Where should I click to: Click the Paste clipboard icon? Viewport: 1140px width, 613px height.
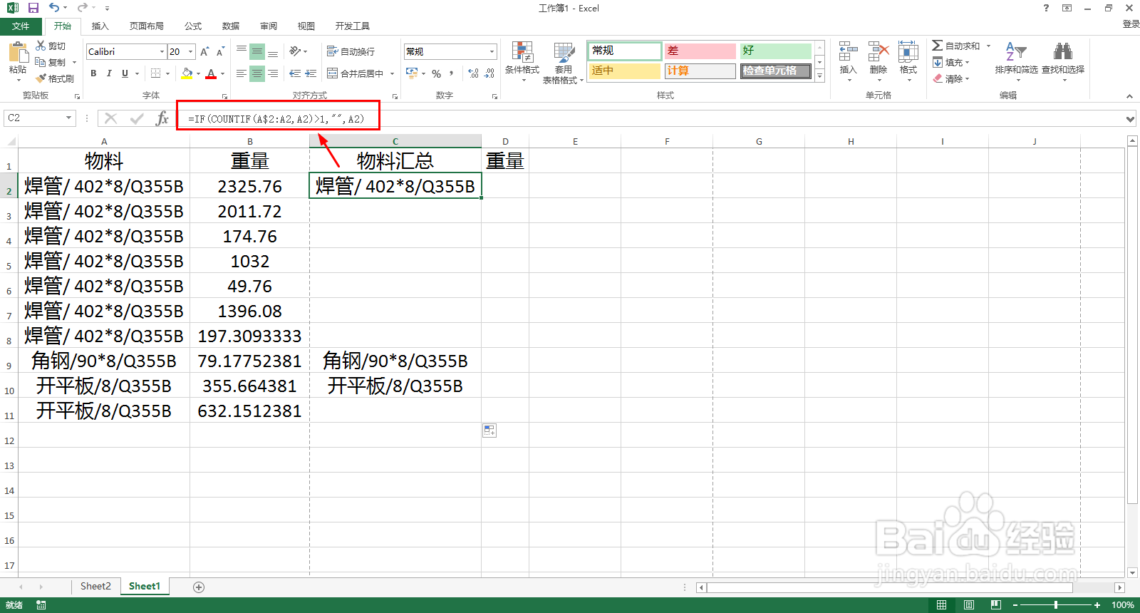pos(18,52)
